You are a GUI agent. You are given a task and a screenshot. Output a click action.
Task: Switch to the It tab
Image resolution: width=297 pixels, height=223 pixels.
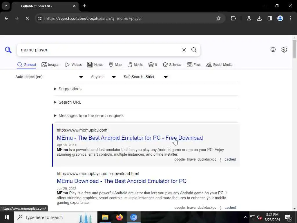tap(153, 65)
